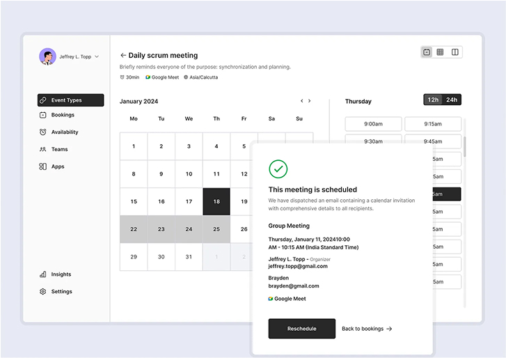
Task: Go to the next month
Action: coord(310,101)
